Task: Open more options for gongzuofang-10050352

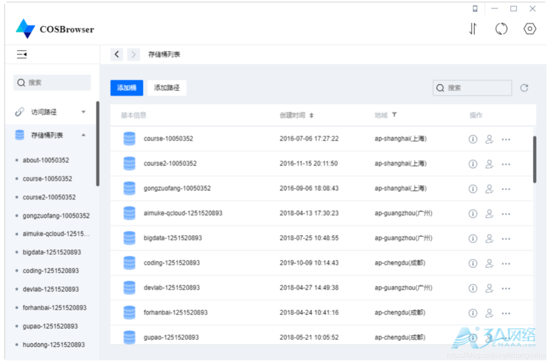Action: click(x=506, y=189)
